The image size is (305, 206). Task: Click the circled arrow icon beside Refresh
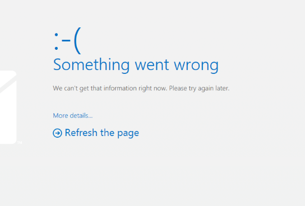click(57, 133)
